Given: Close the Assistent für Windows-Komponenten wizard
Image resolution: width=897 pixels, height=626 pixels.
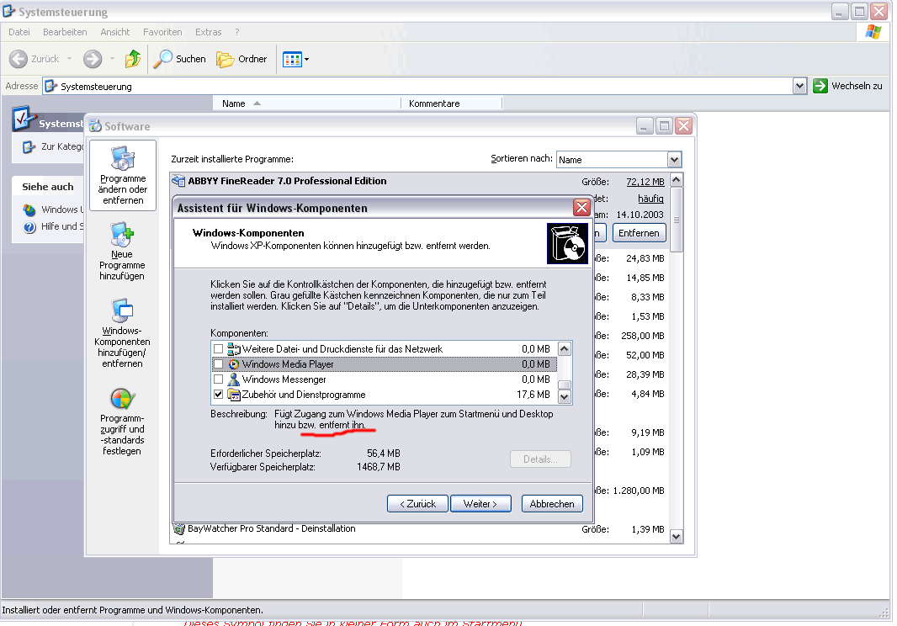Looking at the screenshot, I should [x=581, y=207].
